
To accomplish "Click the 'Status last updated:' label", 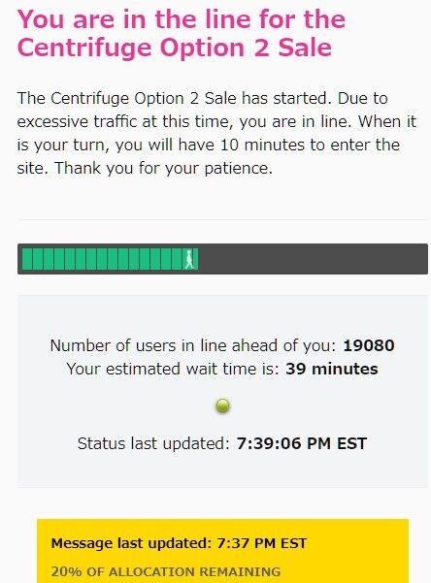I will pyautogui.click(x=153, y=443).
